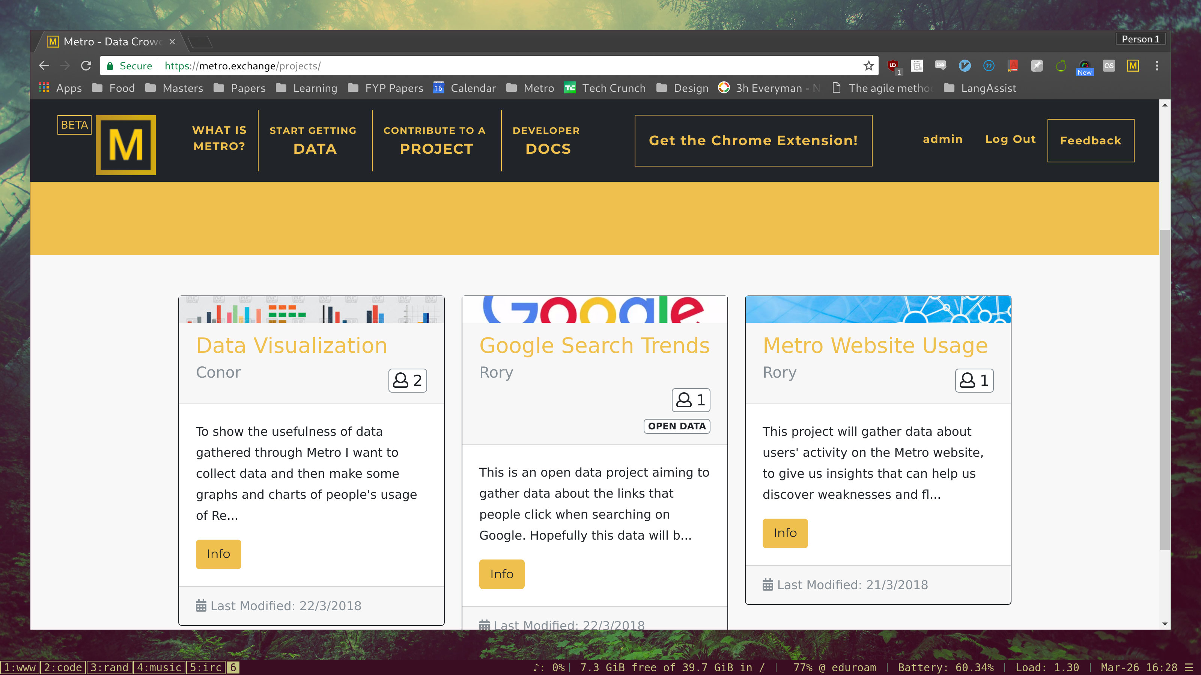
Task: Click the Log Out link
Action: tap(1010, 139)
